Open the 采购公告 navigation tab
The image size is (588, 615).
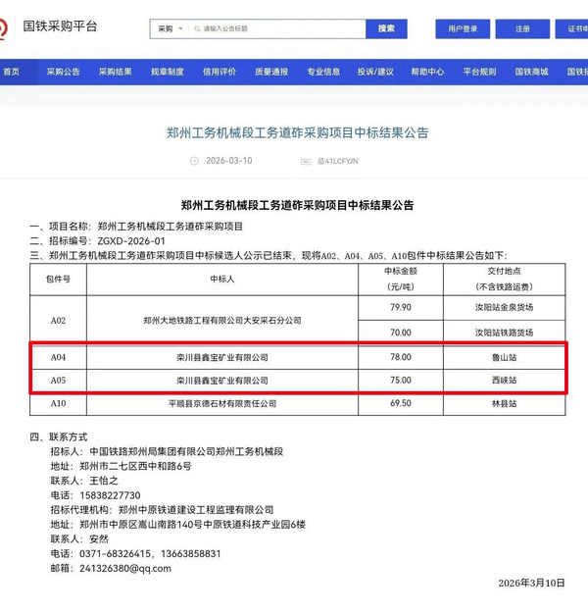pos(64,72)
